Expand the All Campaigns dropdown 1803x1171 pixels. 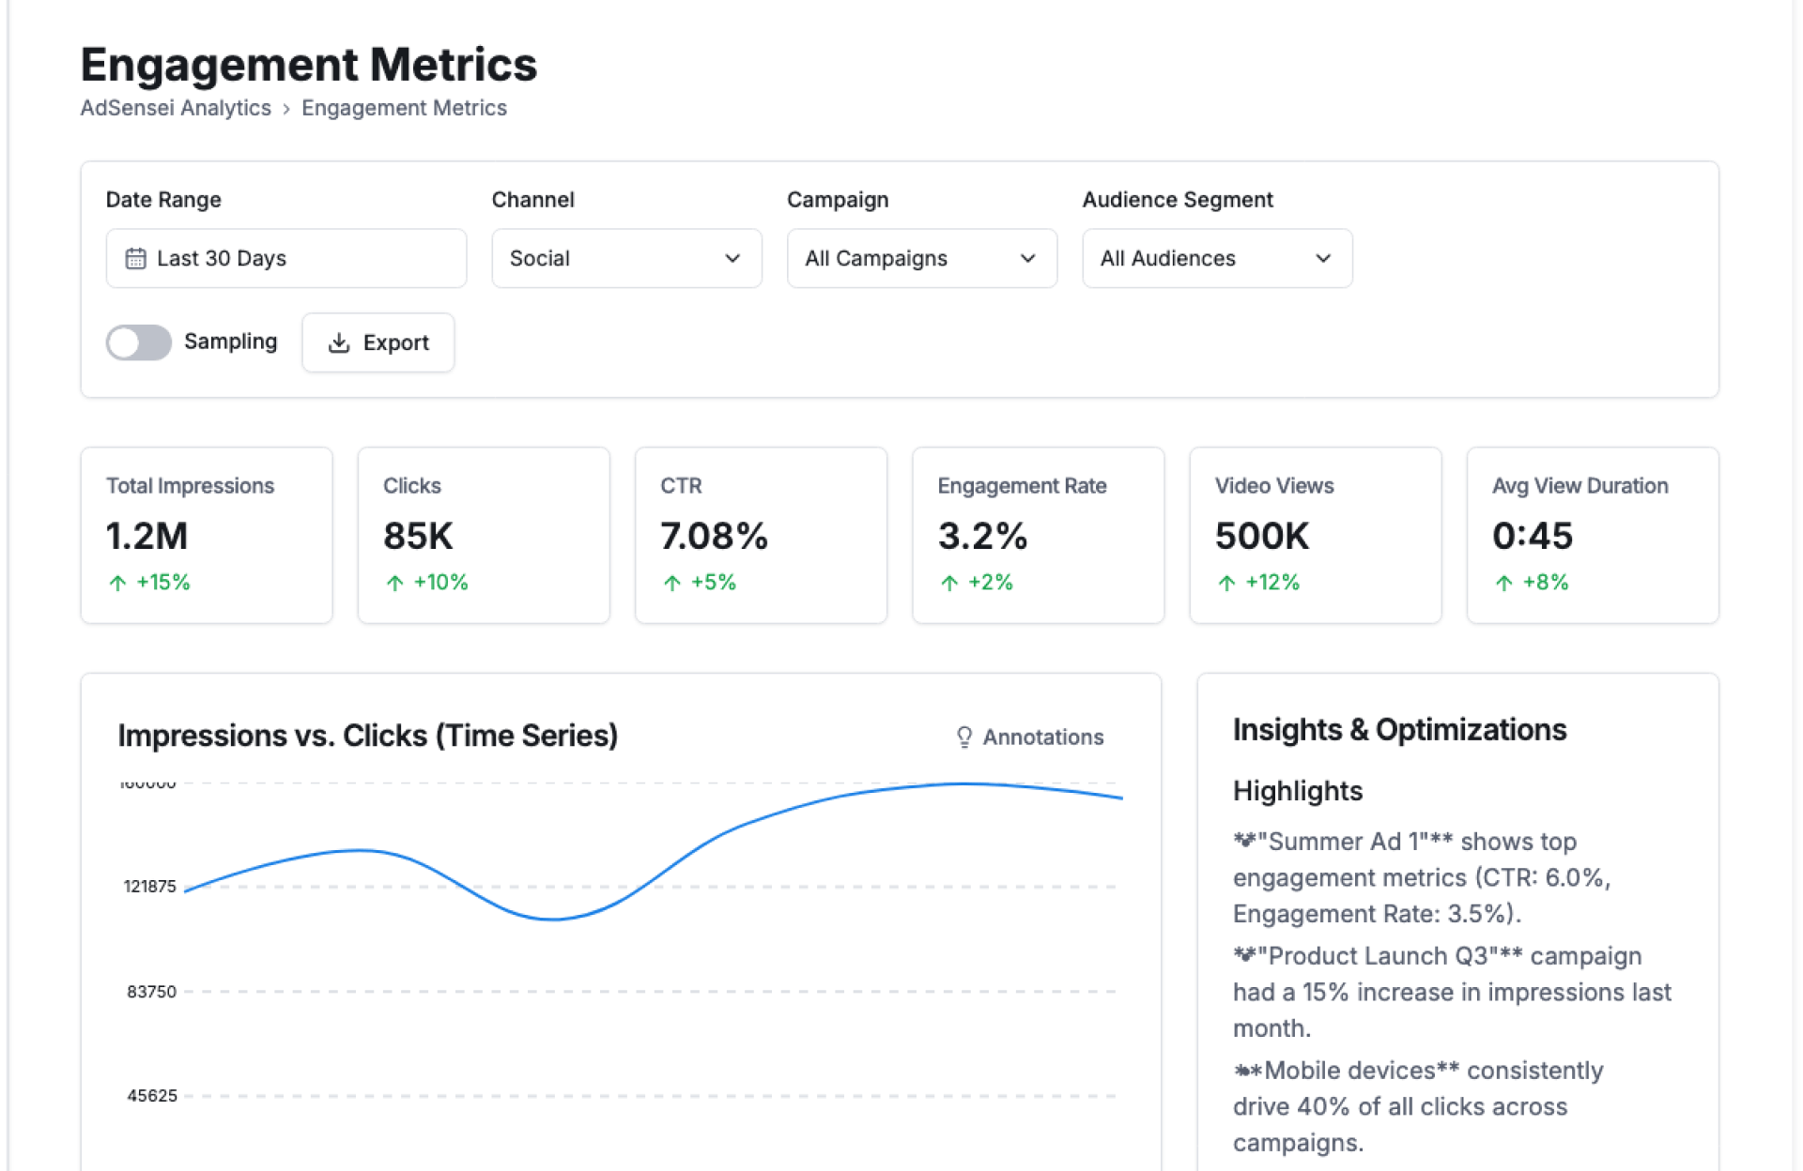coord(921,258)
